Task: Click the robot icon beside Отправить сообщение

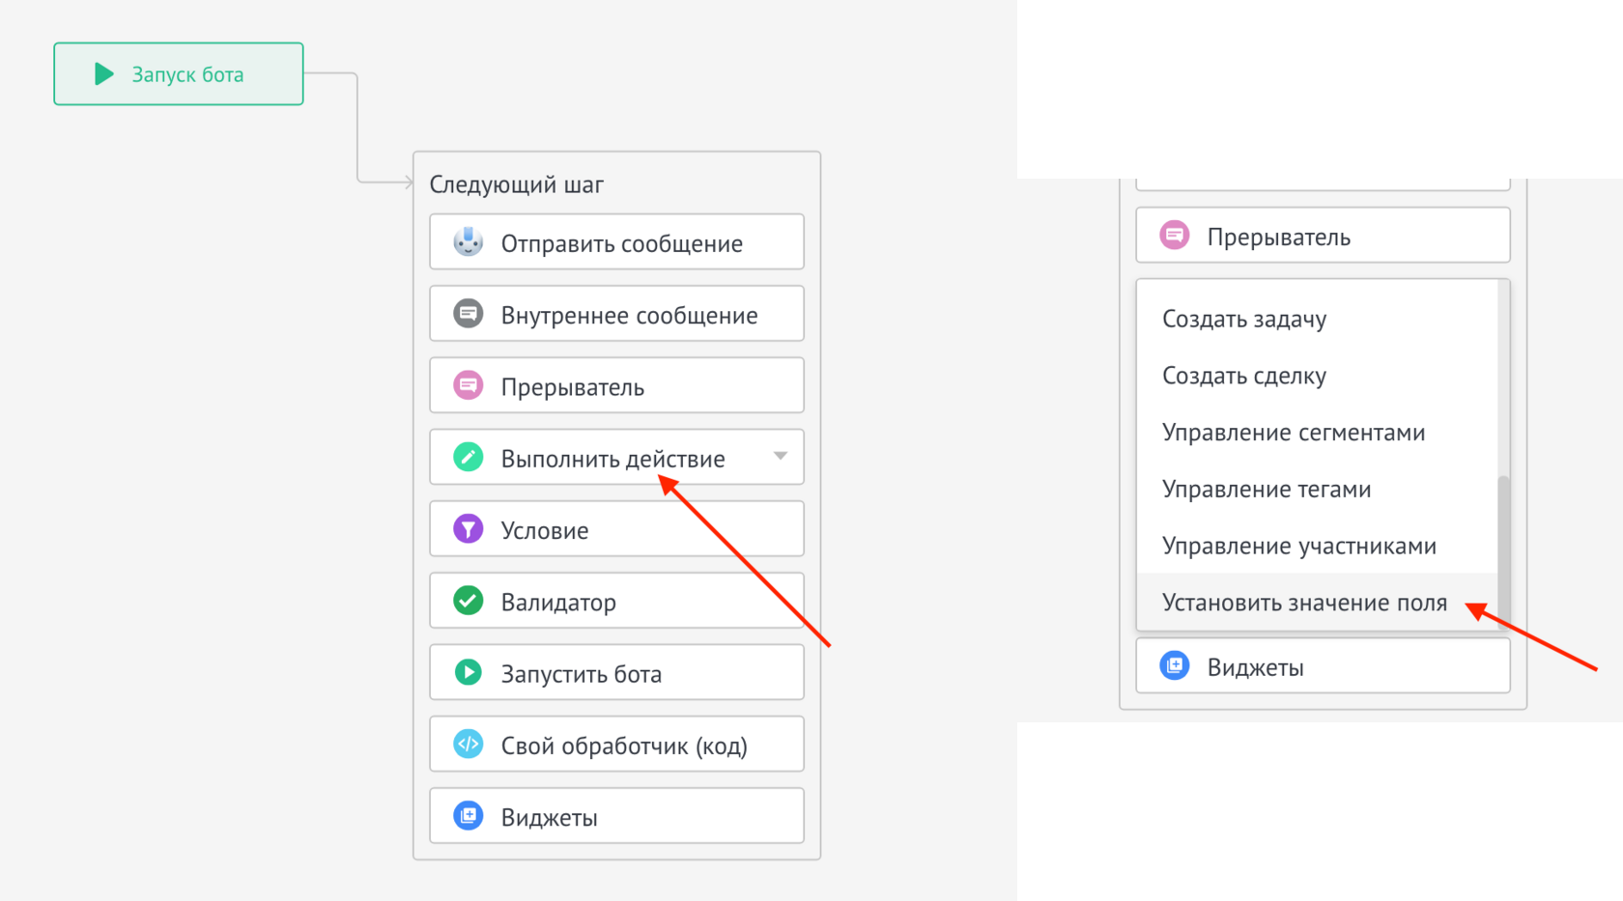Action: (x=469, y=242)
